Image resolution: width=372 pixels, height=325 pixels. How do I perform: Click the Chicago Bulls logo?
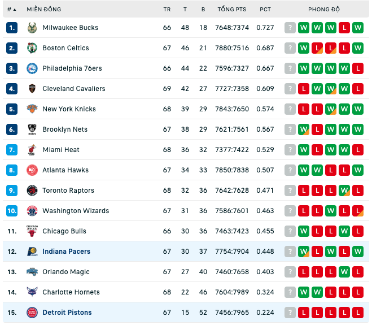pos(32,231)
